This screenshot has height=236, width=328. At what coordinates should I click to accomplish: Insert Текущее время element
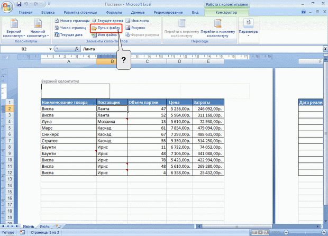107,21
